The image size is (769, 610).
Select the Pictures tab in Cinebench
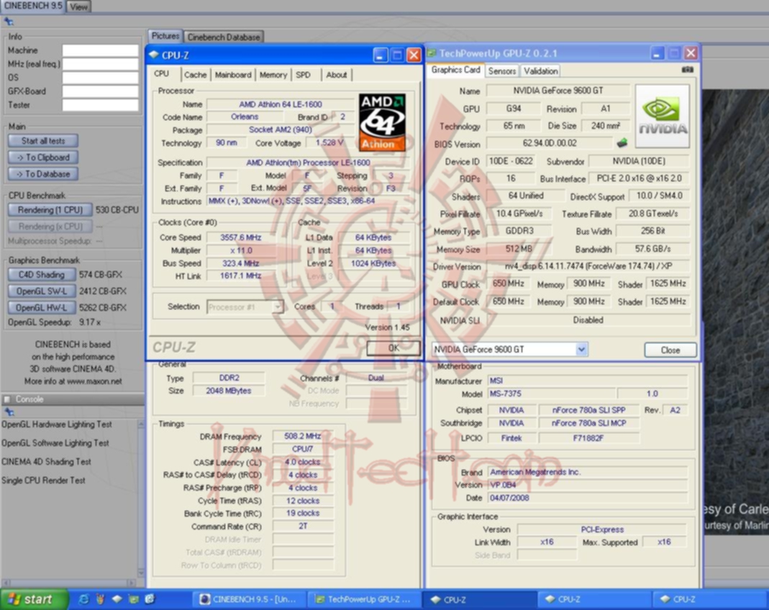coord(165,36)
